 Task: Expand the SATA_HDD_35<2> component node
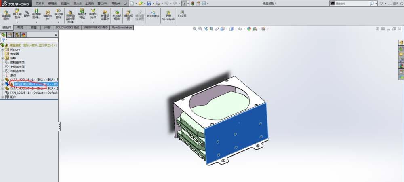coord(2,89)
